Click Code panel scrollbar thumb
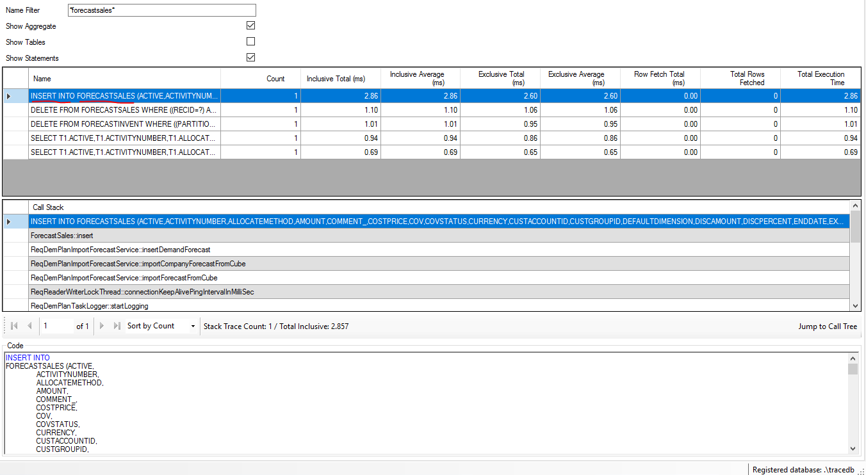 tap(853, 369)
